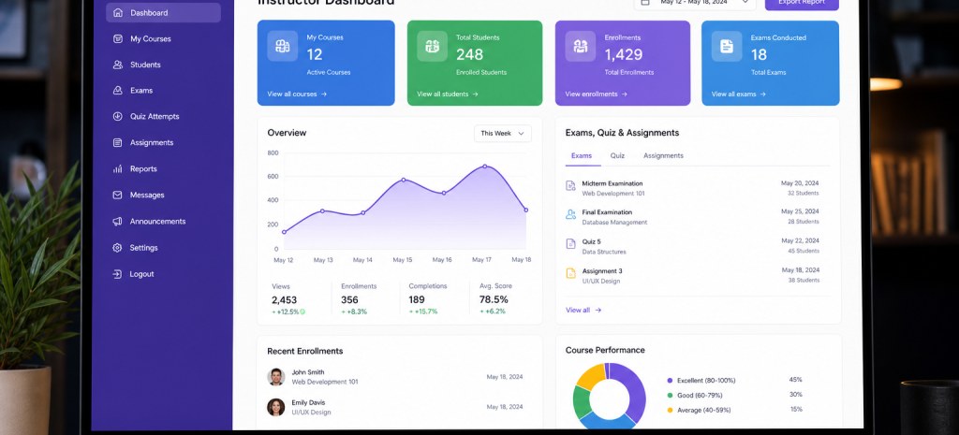Screen dimensions: 959x435
Task: Click the Total Students card icon
Action: [433, 46]
